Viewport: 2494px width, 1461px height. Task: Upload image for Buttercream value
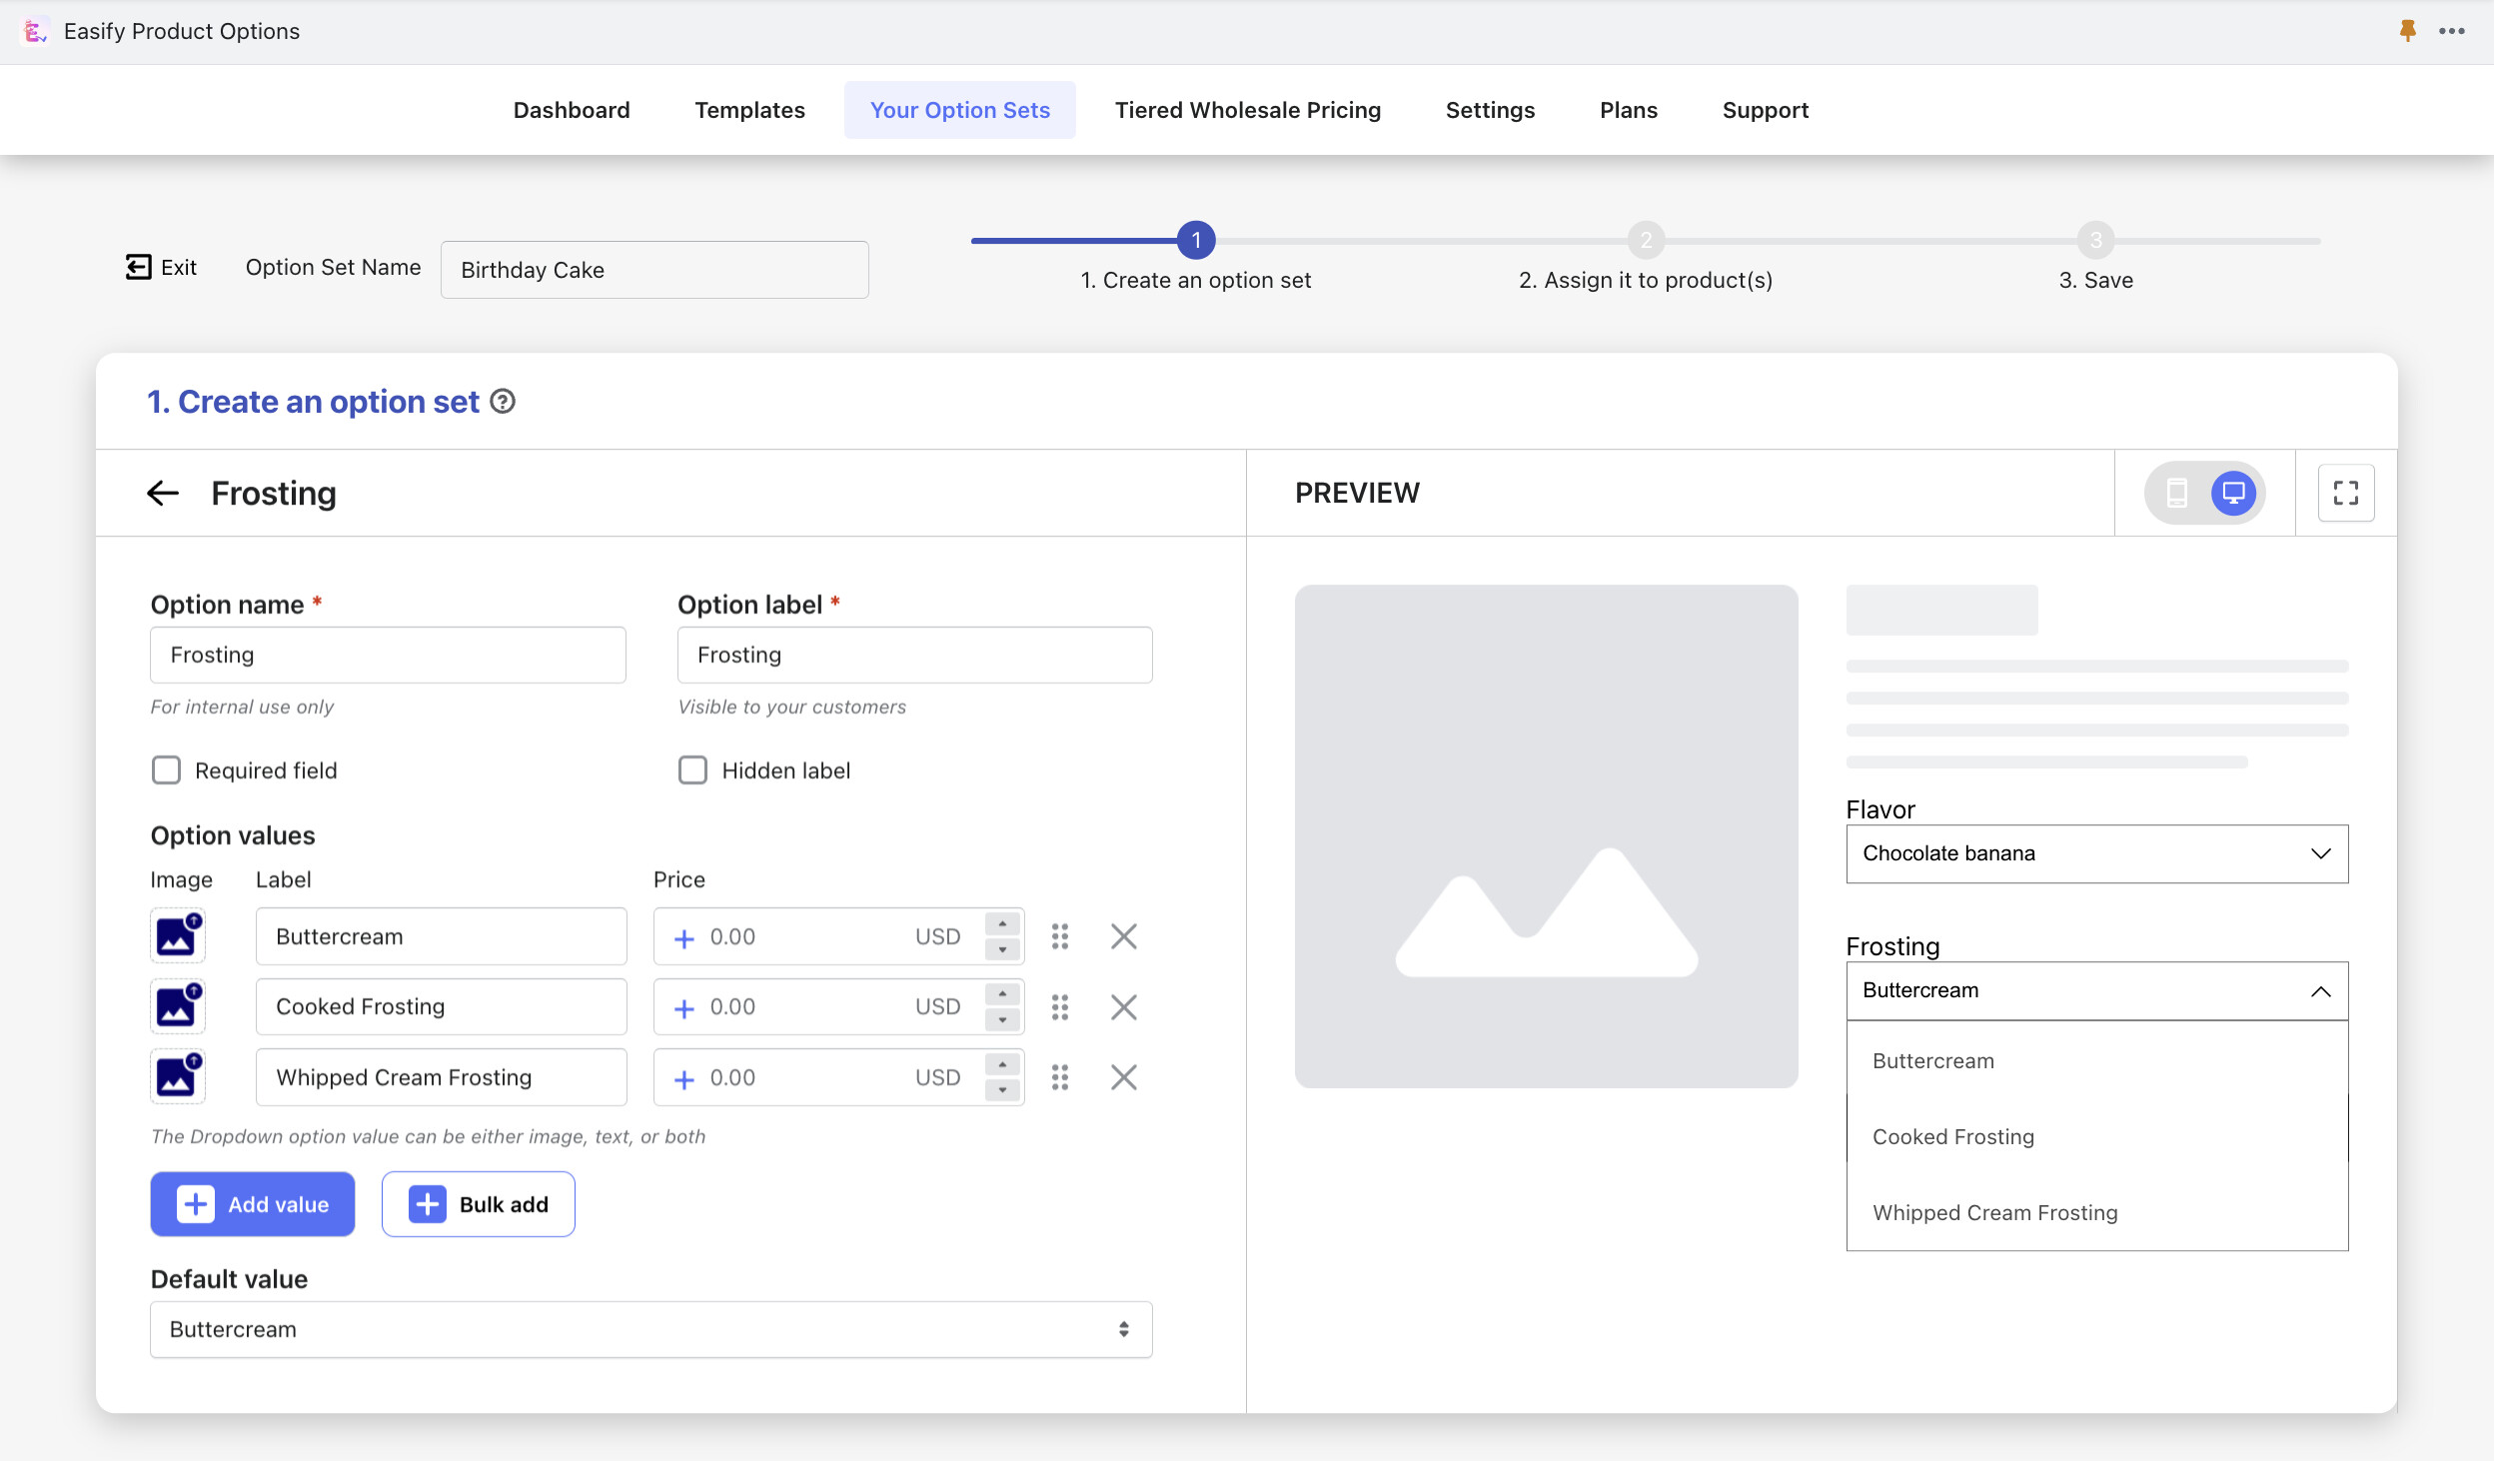[x=177, y=936]
